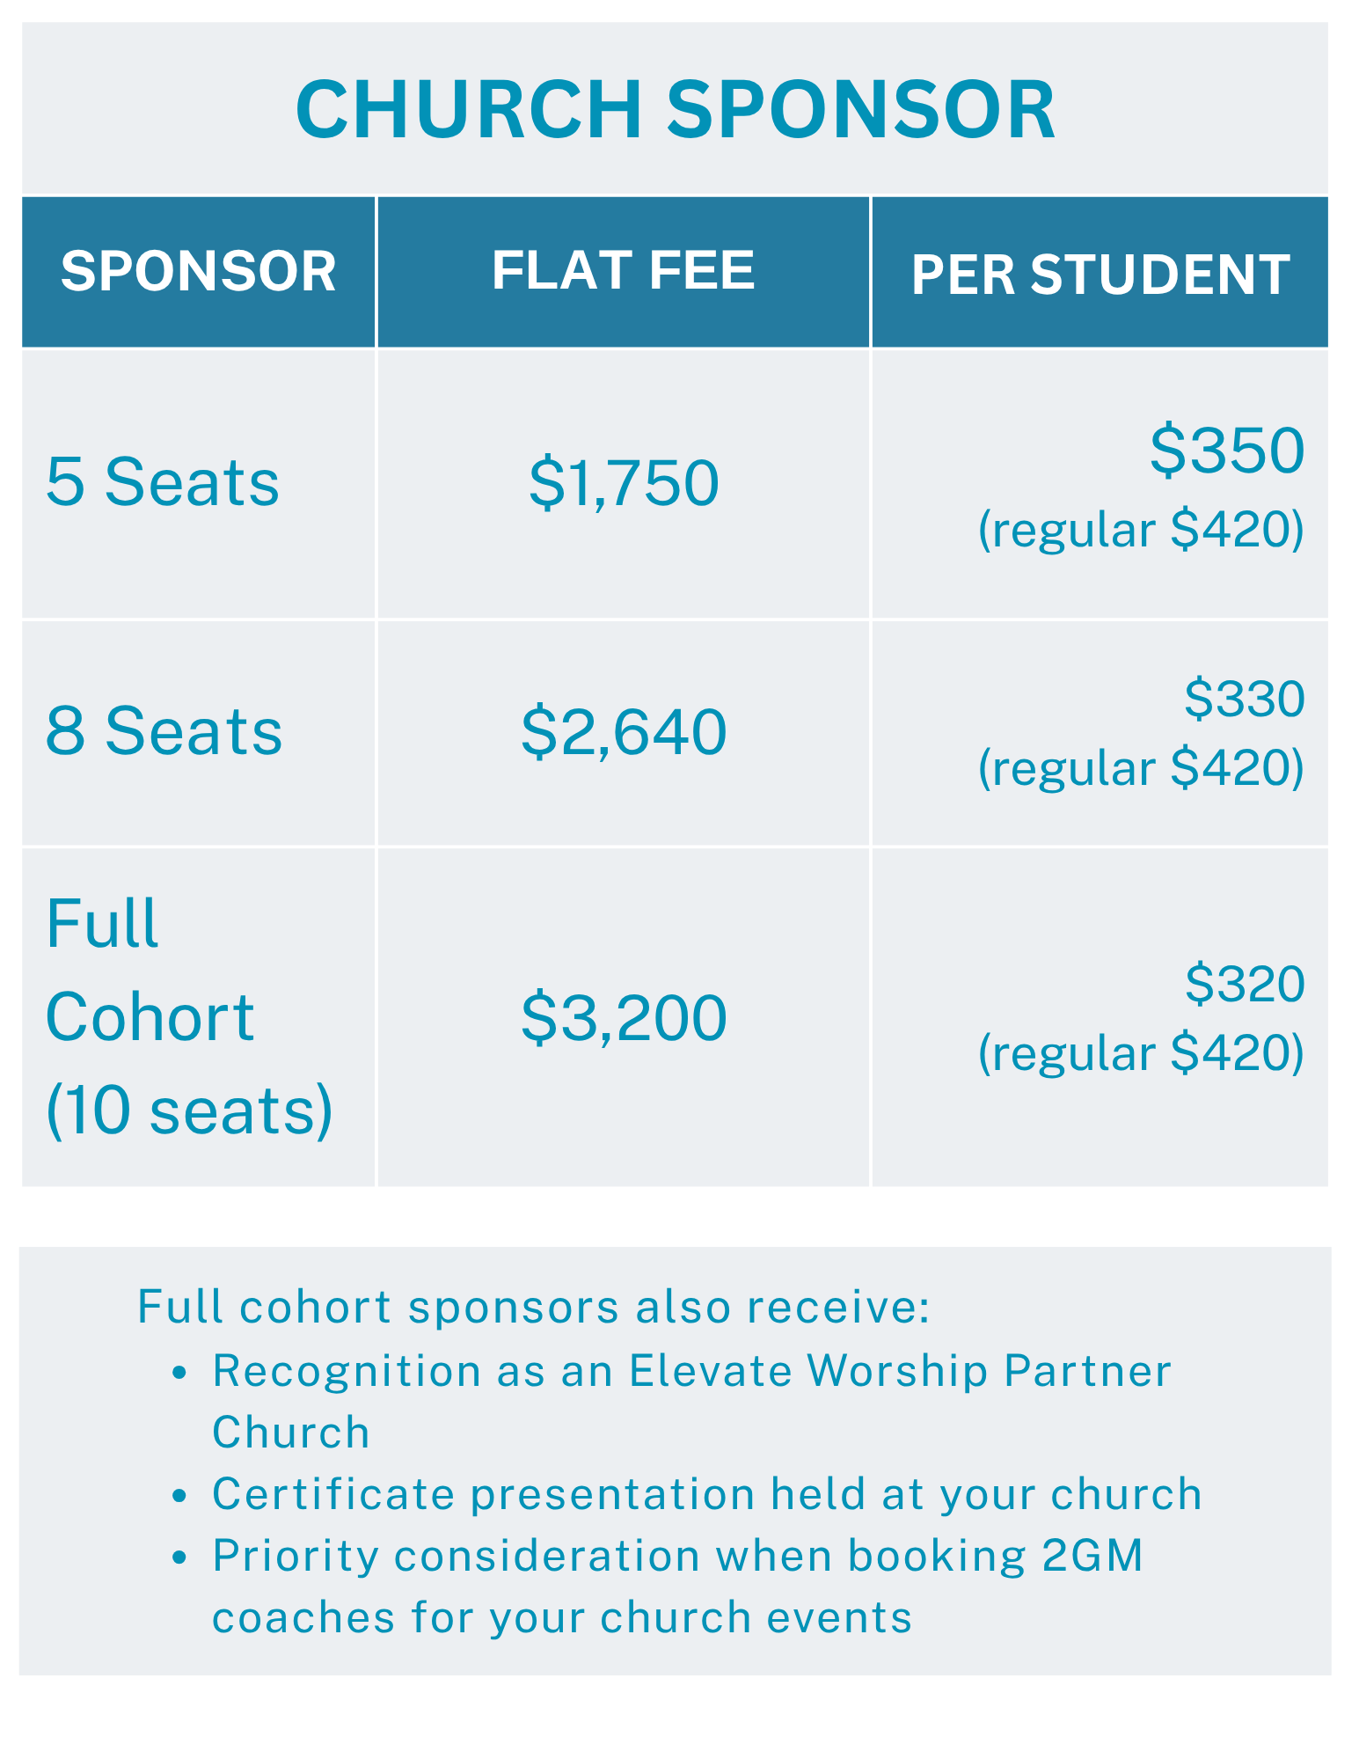Click the $350 per student price
The width and height of the screenshot is (1359, 1759).
(1227, 451)
